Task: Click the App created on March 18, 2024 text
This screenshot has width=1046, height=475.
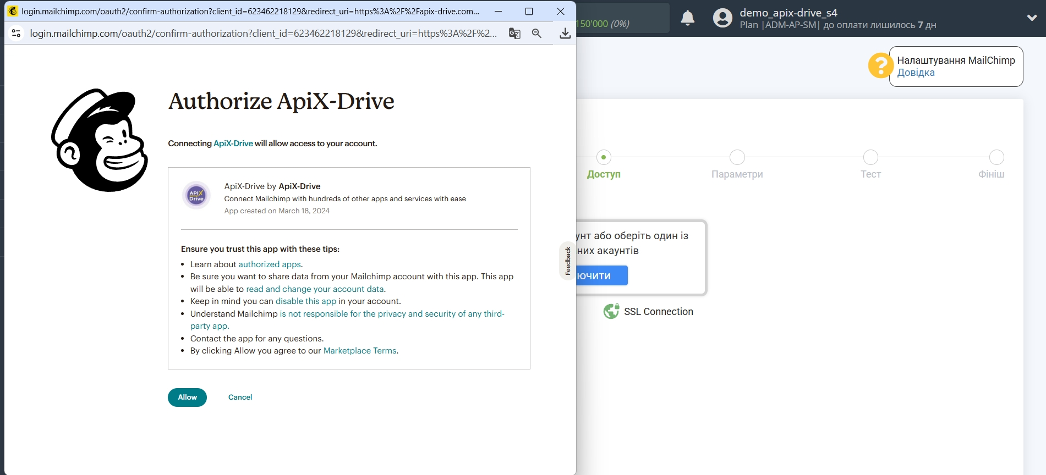Action: click(x=277, y=211)
